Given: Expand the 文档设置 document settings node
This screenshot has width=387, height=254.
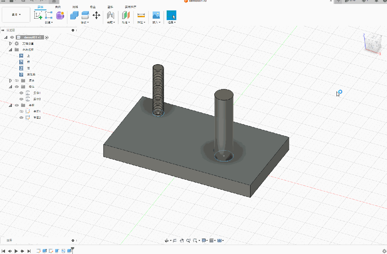Looking at the screenshot, I should coord(10,43).
